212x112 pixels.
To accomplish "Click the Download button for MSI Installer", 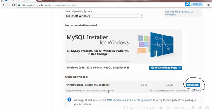I will tap(193, 85).
